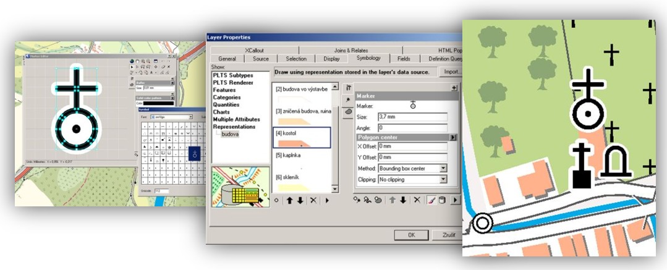Click move rule down arrow below rule list
This screenshot has width=667, height=270.
[x=300, y=200]
